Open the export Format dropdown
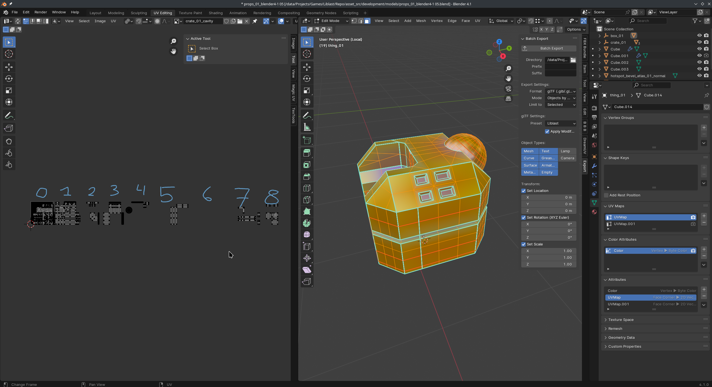 (x=561, y=91)
